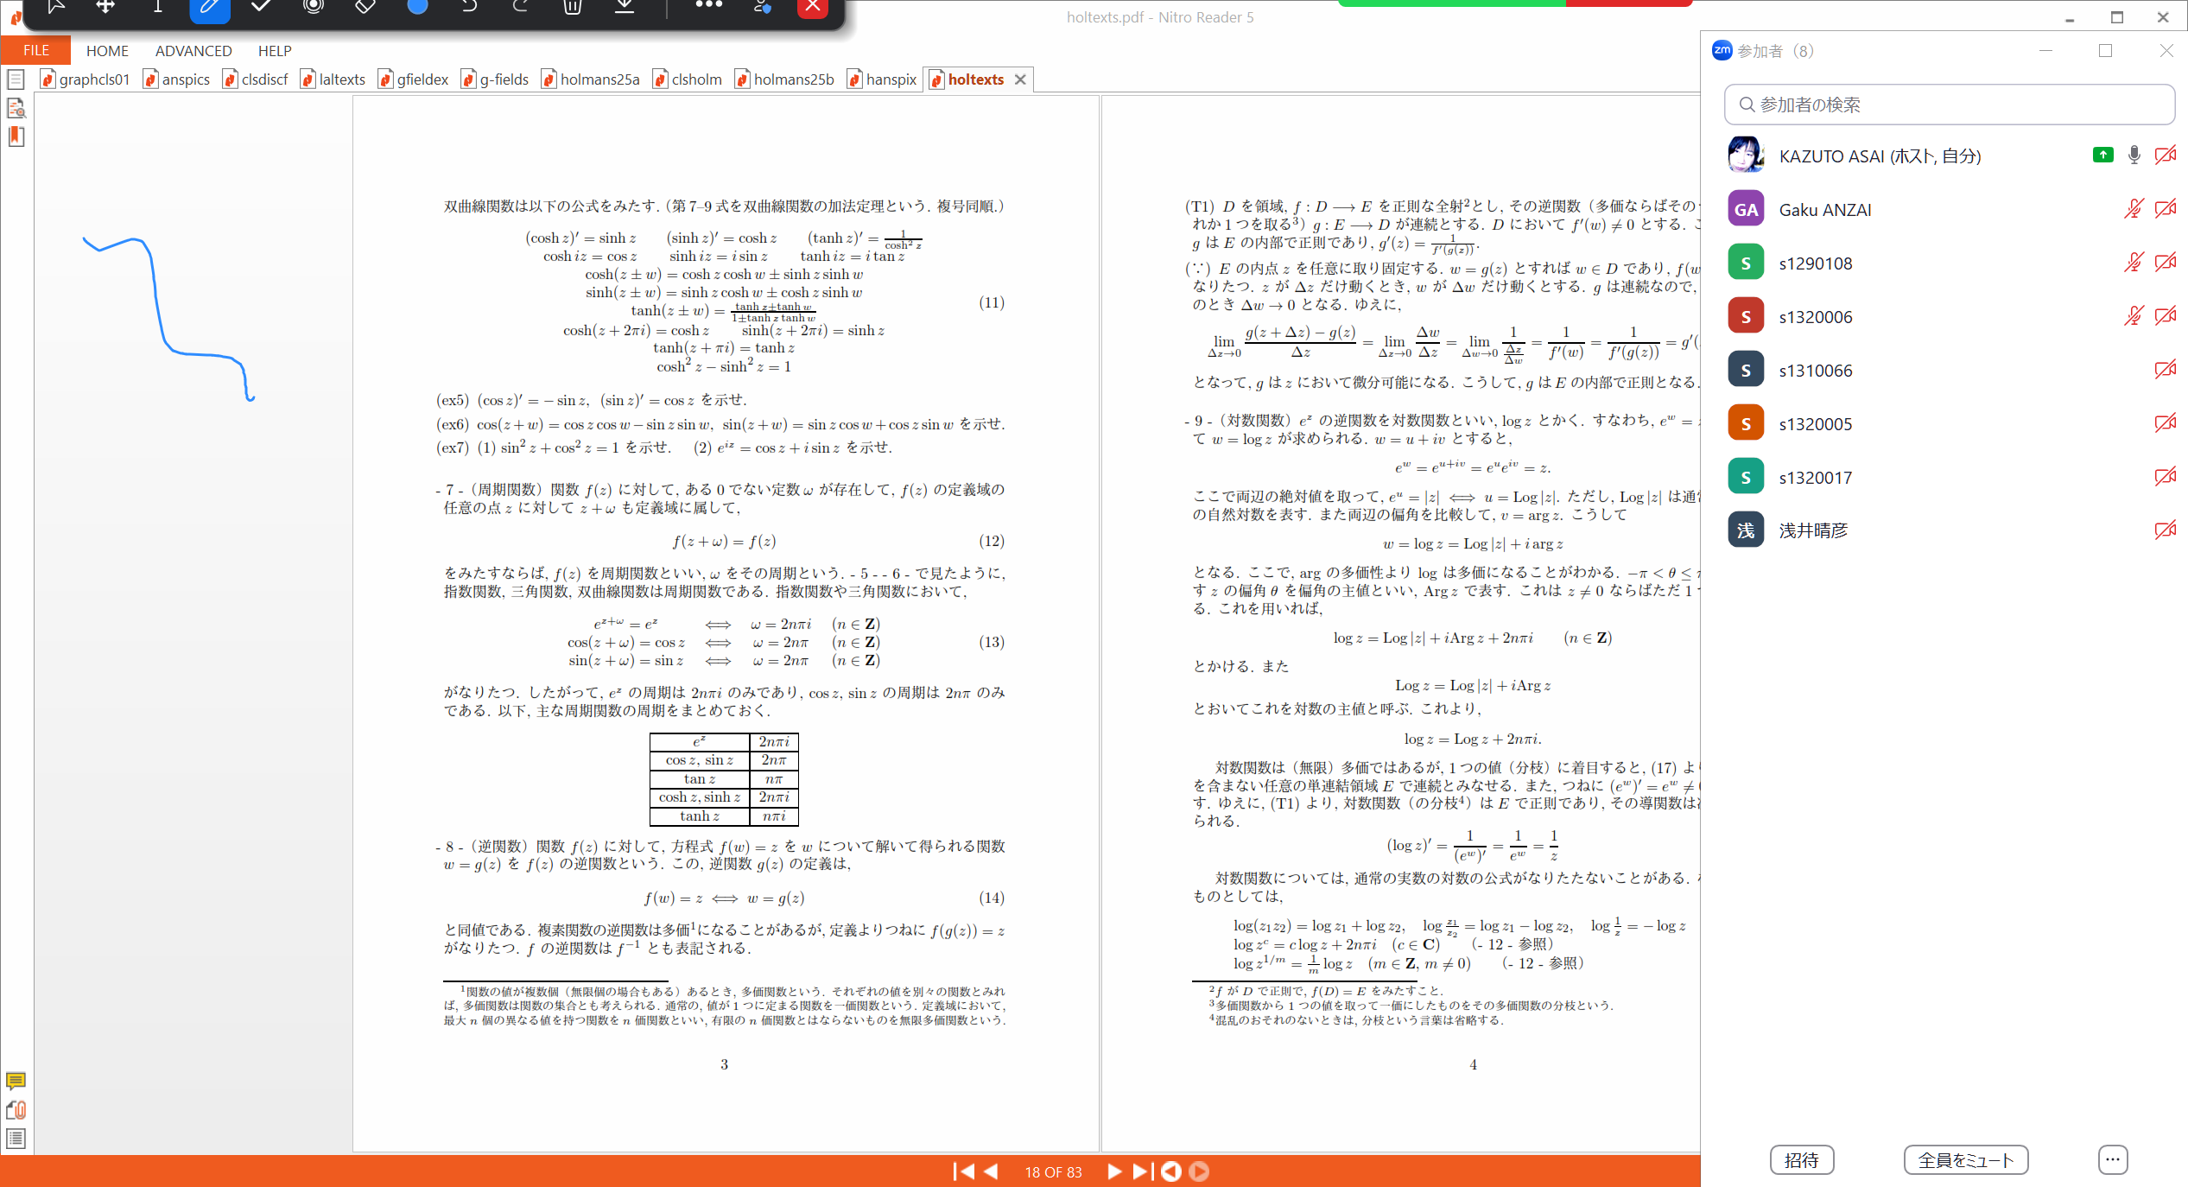Unmute Gaku ANZAI's microphone

pos(2133,208)
